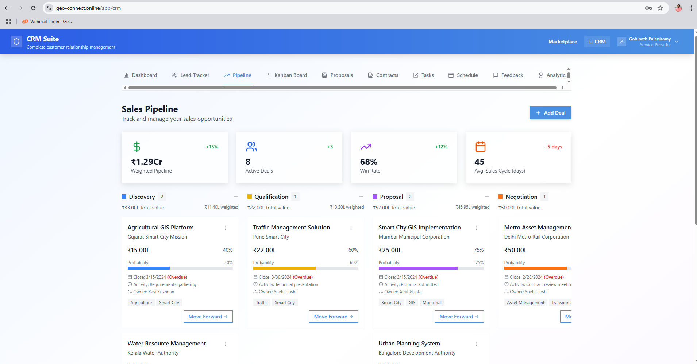
Task: Click the green dollar Weighted Pipeline icon
Action: pyautogui.click(x=136, y=147)
